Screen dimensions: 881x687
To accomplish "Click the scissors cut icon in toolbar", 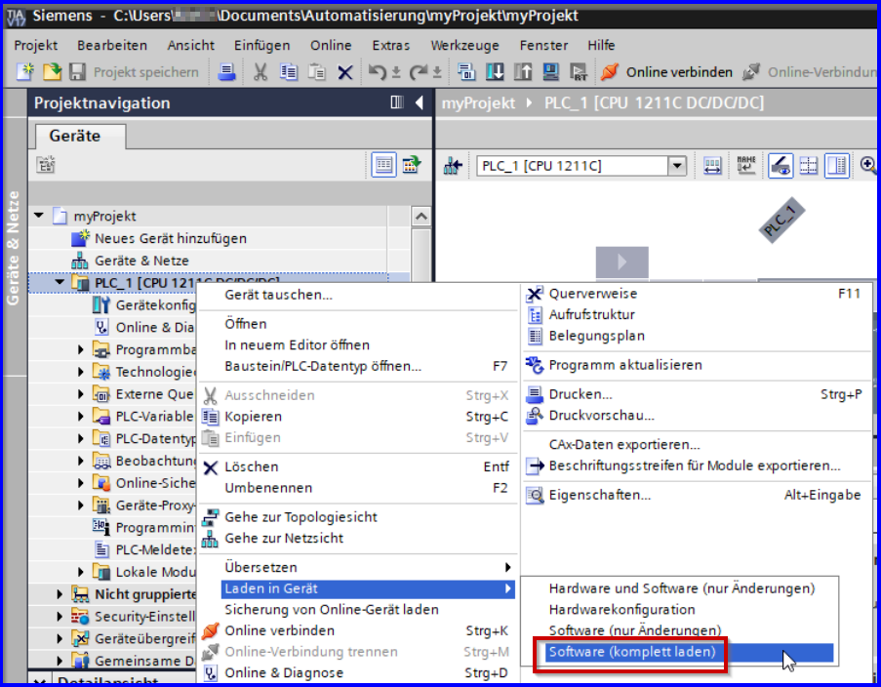I will (x=260, y=72).
